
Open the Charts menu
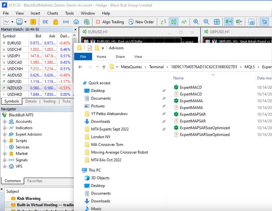52,13
